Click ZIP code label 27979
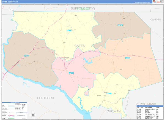The width and height of the screenshot is (165, 120). 128,58
